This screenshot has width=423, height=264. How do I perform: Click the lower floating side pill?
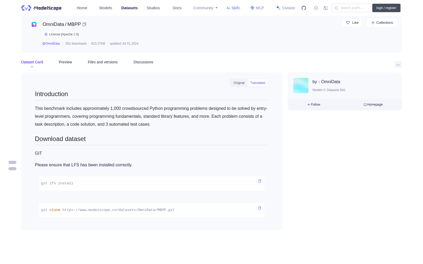pyautogui.click(x=12, y=169)
